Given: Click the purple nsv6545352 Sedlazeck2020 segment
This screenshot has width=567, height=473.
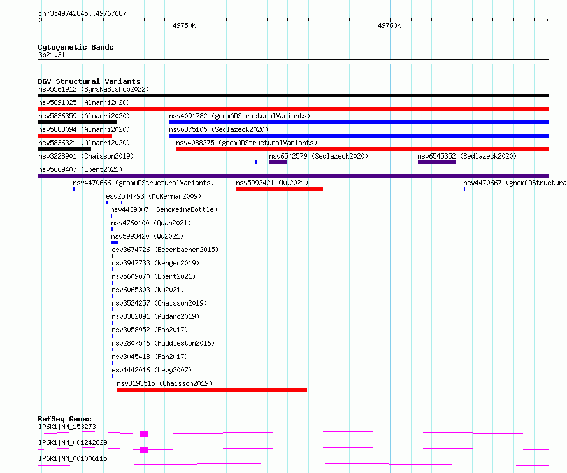Looking at the screenshot, I should (436, 162).
